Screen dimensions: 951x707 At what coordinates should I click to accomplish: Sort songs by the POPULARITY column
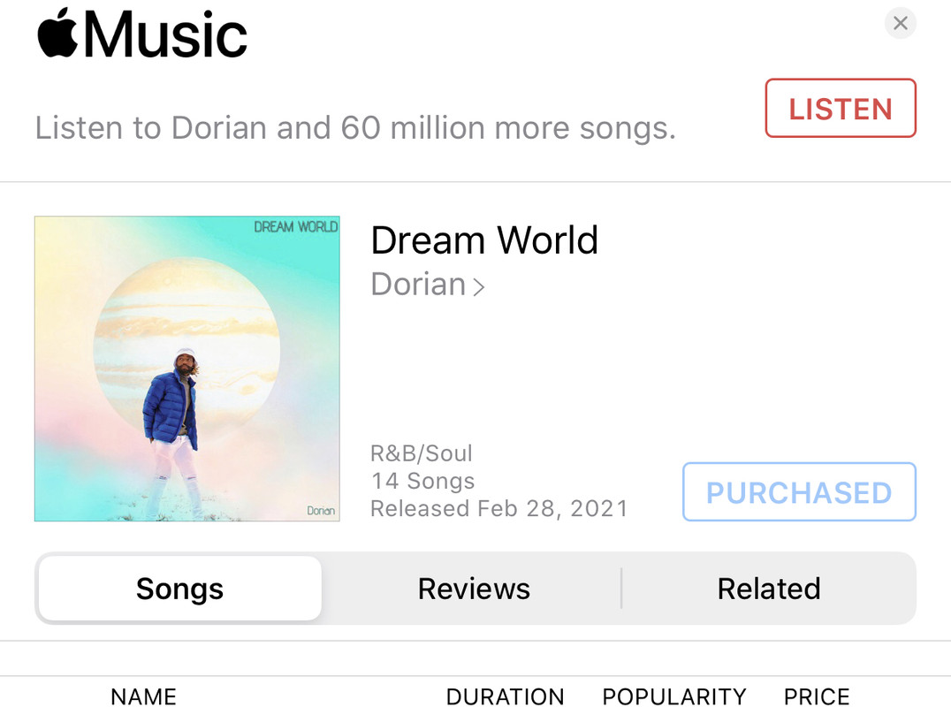[673, 696]
